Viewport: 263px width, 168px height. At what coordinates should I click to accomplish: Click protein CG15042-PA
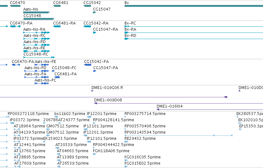(x=87, y=65)
